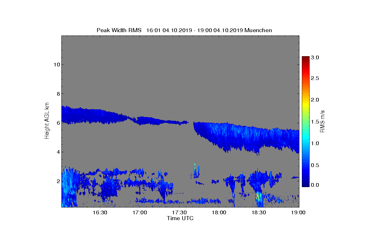Click the 18:00 time tick label
Image resolution: width=370 pixels, height=247 pixels.
tap(219, 212)
